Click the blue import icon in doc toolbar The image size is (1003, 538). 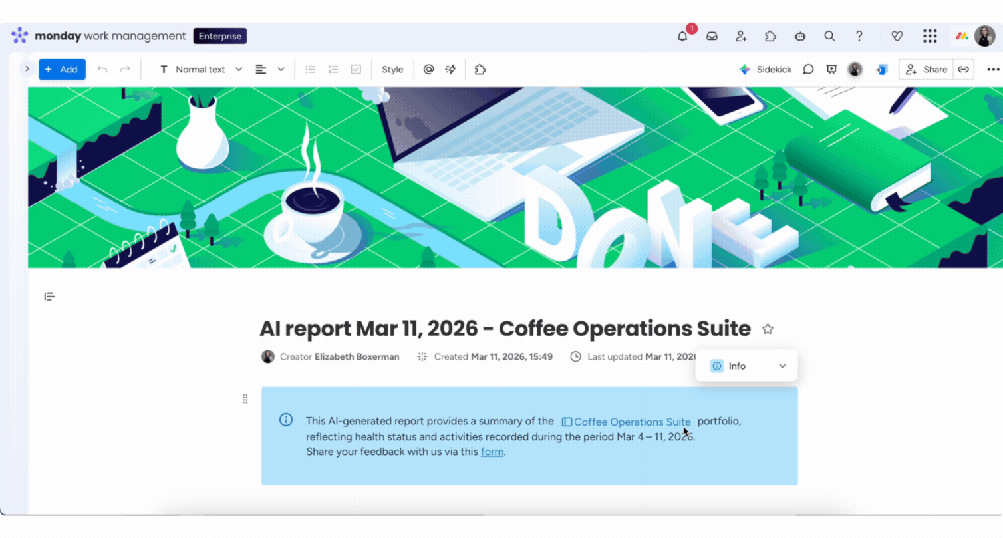pyautogui.click(x=881, y=69)
